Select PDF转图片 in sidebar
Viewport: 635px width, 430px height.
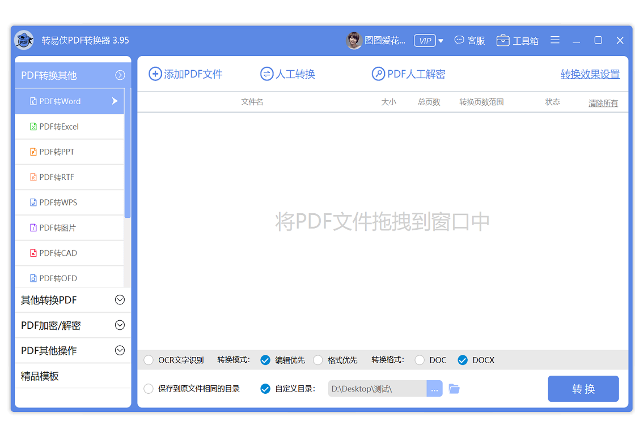pyautogui.click(x=69, y=228)
